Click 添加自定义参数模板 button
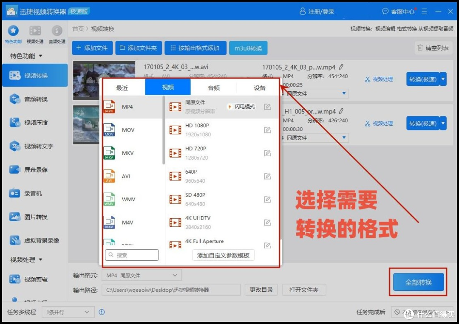This screenshot has width=459, height=324. coord(223,255)
